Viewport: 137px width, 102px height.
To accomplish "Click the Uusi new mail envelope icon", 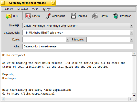I will (9, 16).
